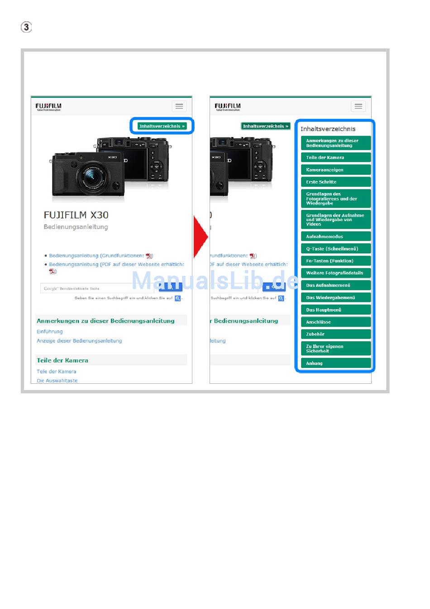Image resolution: width=430 pixels, height=609 pixels.
Task: Select 'Anhang' in the contents menu
Action: point(336,363)
